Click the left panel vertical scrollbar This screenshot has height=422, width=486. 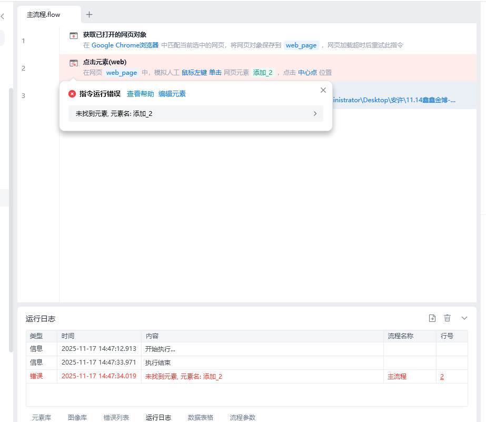coord(11,220)
